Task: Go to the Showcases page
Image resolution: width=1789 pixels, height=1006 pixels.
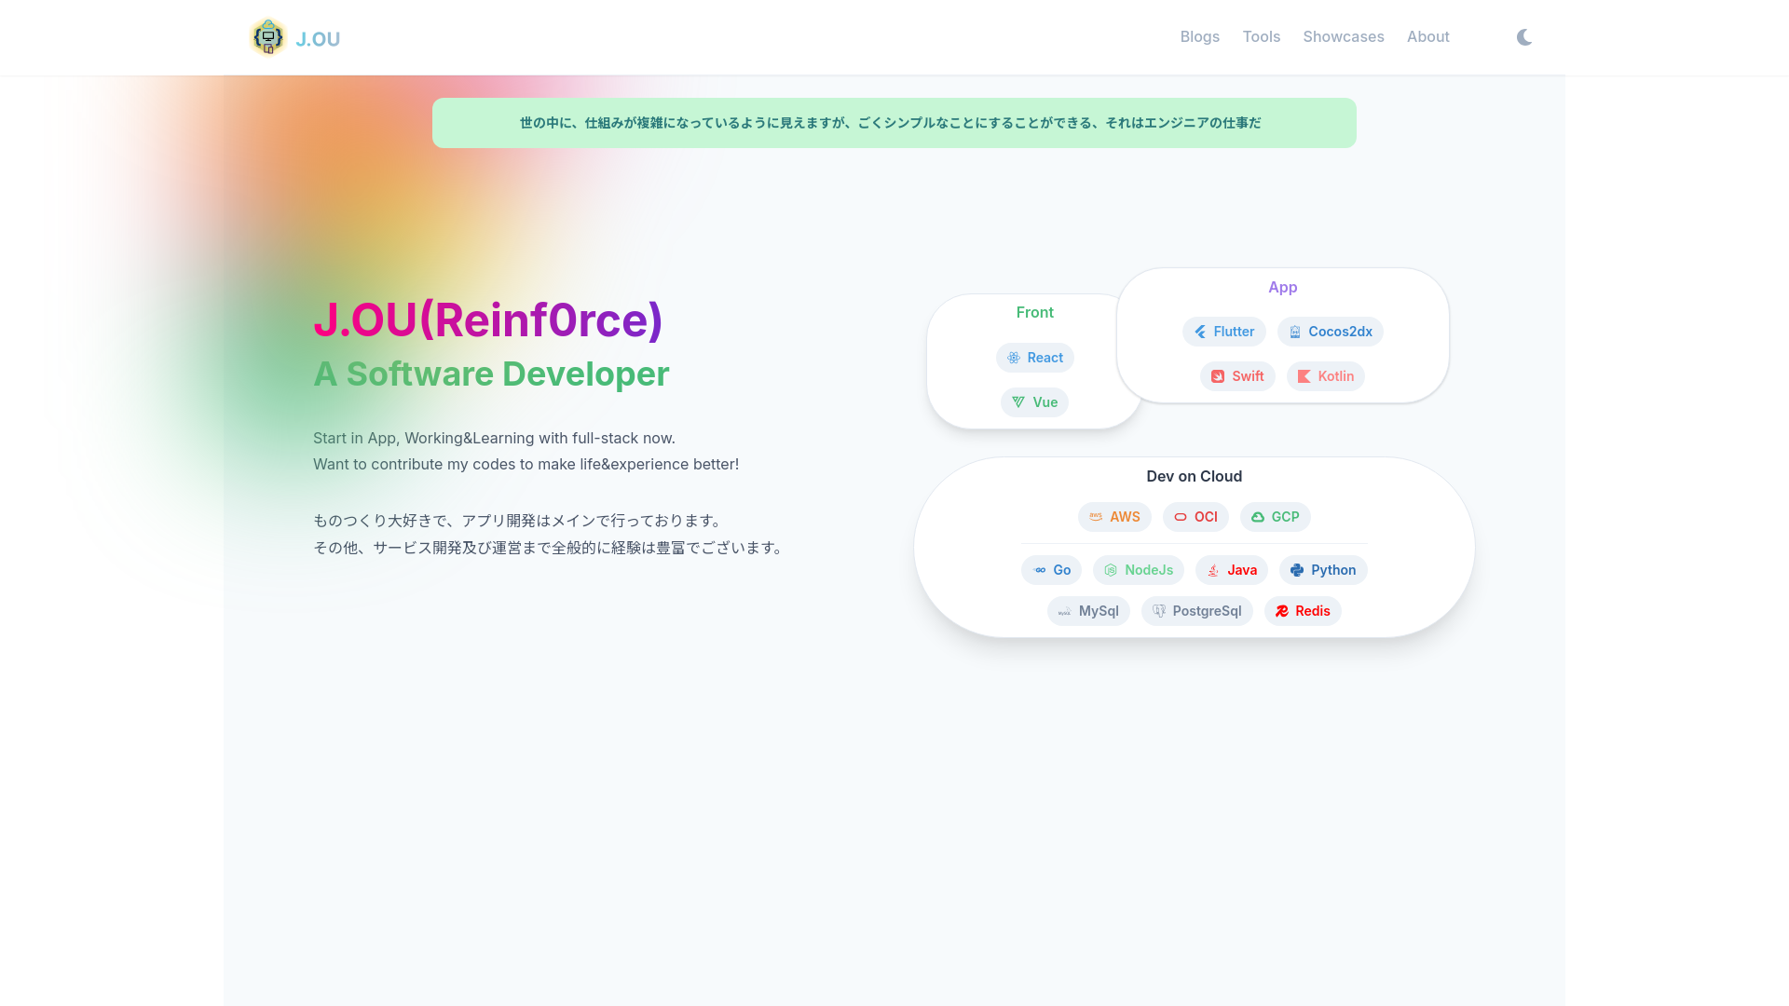Action: coord(1343,36)
